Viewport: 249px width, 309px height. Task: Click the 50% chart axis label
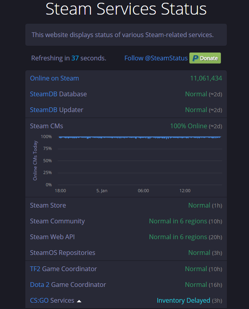[47, 161]
